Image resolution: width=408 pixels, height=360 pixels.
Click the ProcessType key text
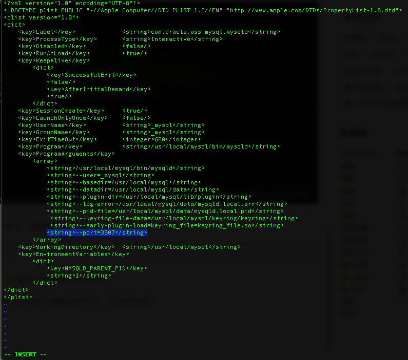tap(57, 39)
